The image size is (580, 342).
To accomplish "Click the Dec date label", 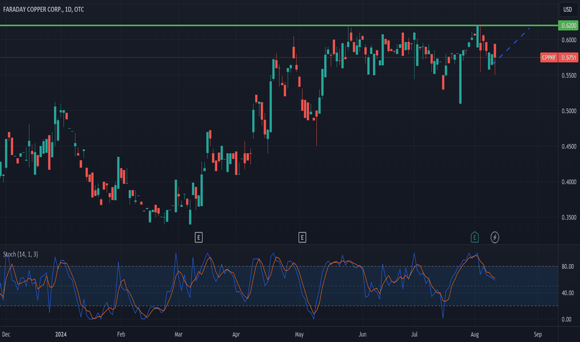I will [6, 335].
